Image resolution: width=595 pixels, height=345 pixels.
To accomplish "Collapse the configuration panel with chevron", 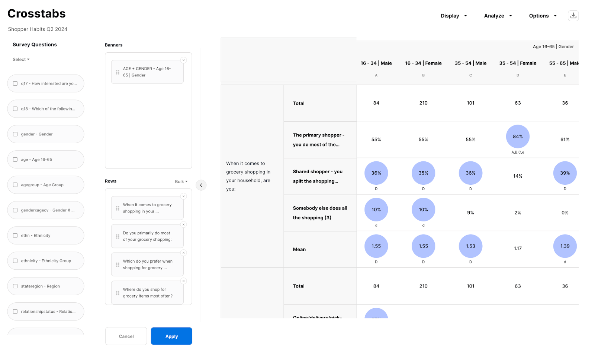I will [201, 185].
